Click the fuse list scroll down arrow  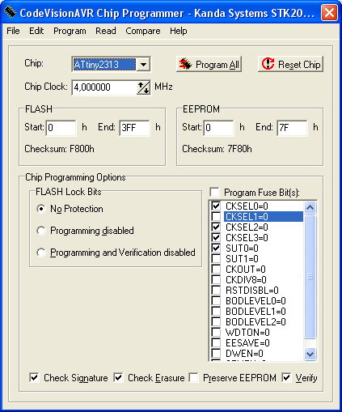click(x=310, y=354)
